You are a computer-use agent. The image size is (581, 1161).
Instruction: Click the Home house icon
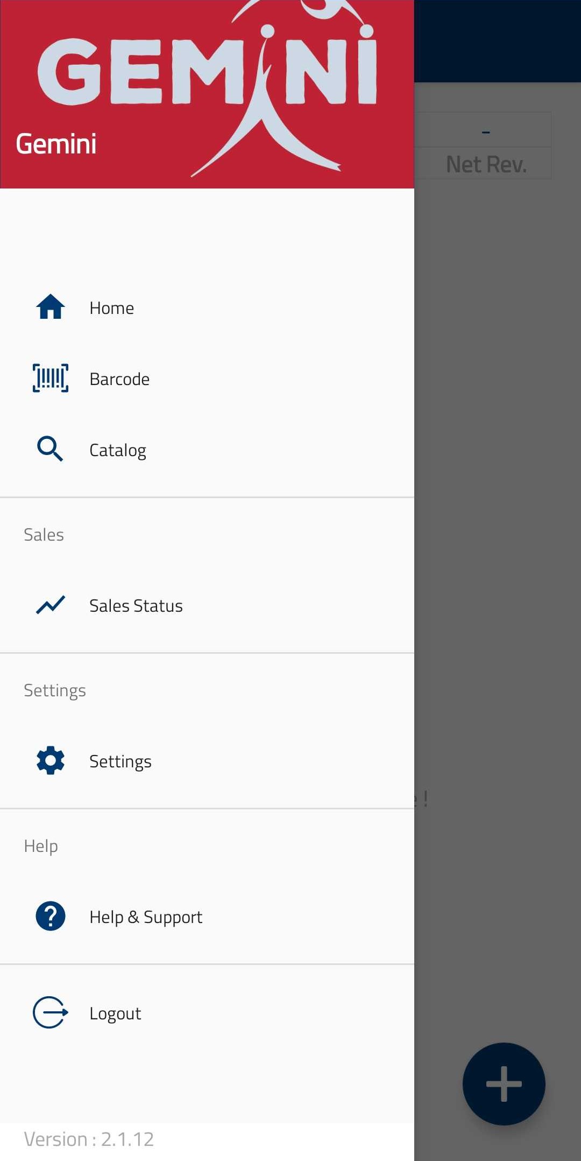tap(51, 307)
